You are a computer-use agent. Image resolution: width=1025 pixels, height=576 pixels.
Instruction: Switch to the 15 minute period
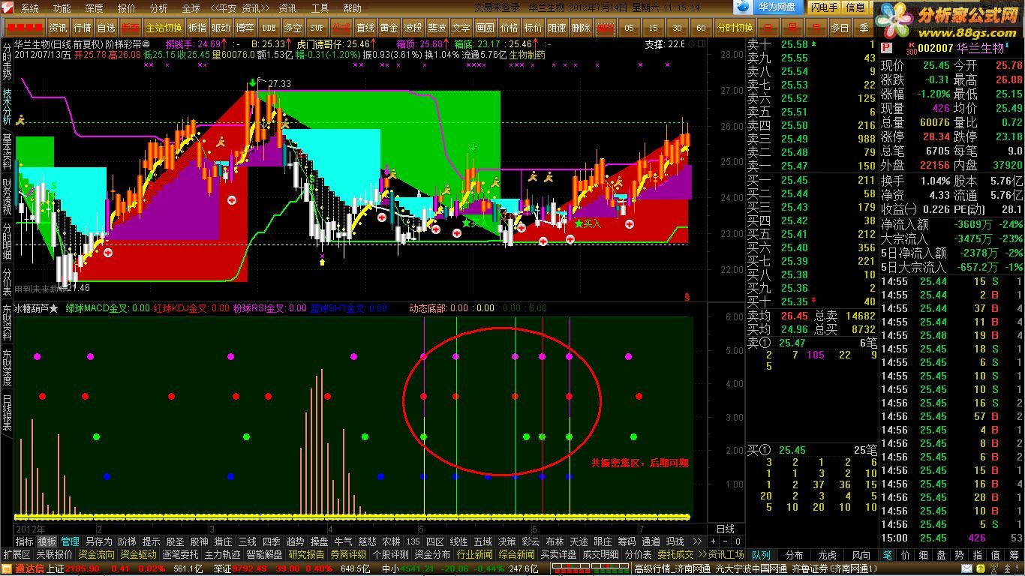[x=653, y=28]
